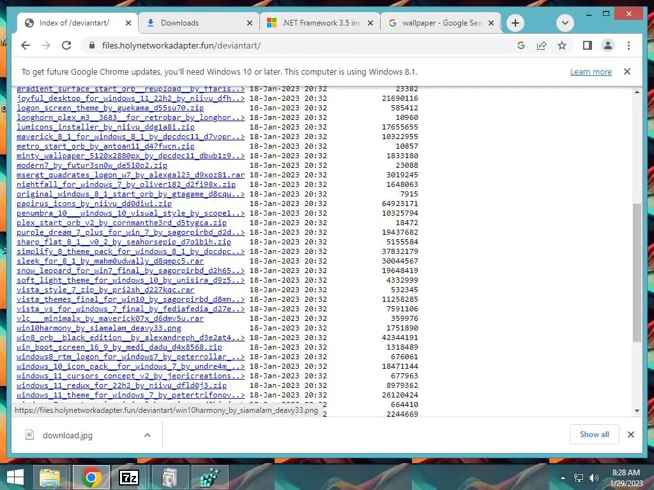Open the browser side panel

(588, 45)
